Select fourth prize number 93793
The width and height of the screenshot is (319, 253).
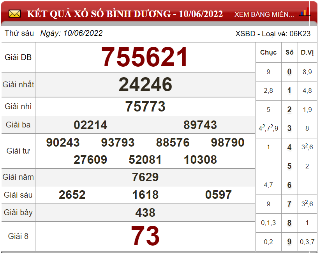tap(118, 142)
